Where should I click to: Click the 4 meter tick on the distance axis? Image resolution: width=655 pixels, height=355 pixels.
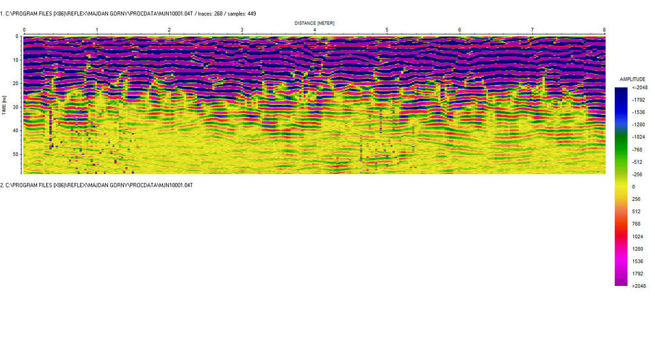pos(315,30)
